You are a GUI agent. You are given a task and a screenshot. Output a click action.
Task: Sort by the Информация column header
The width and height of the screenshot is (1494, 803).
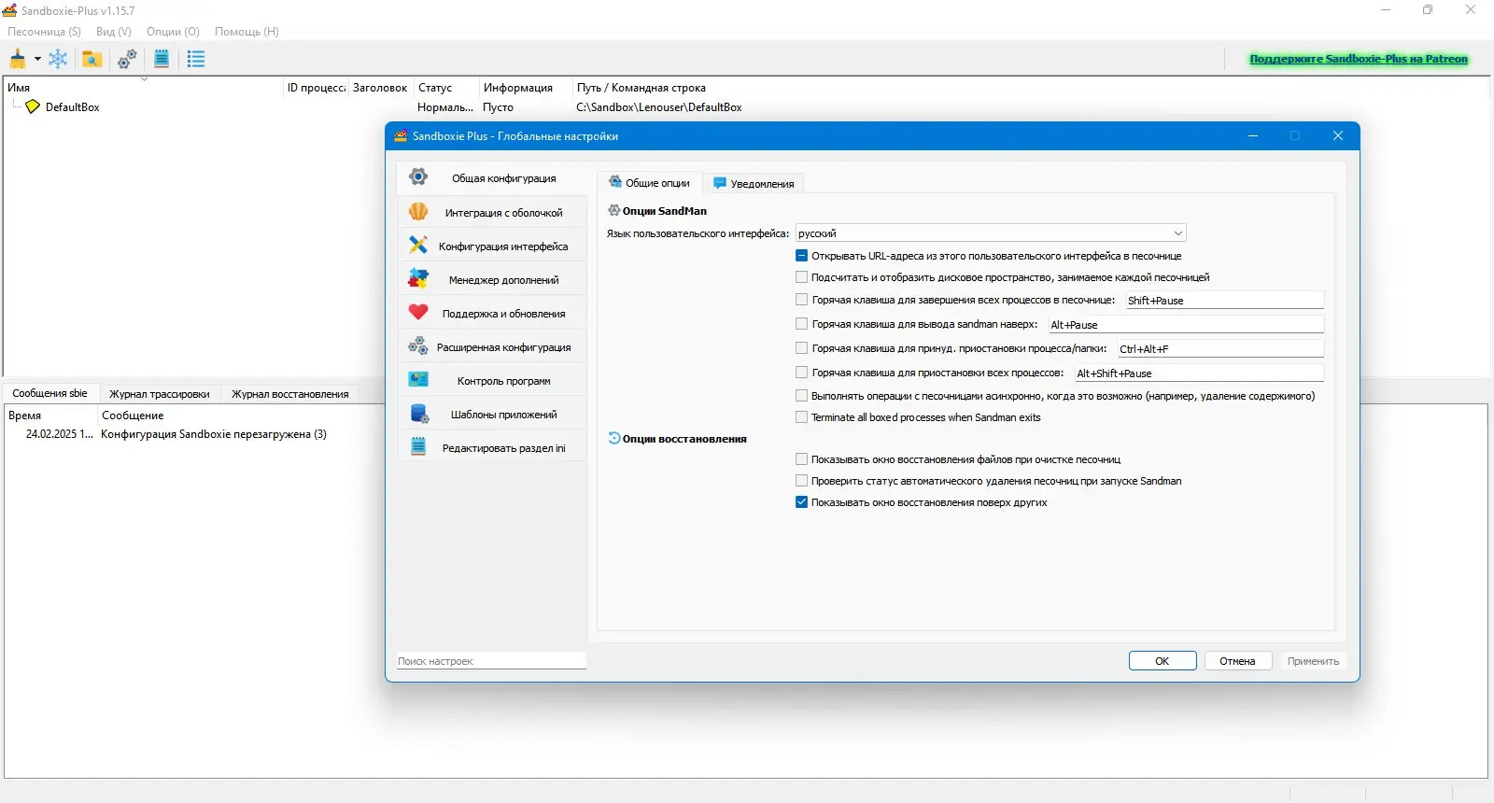coord(526,88)
